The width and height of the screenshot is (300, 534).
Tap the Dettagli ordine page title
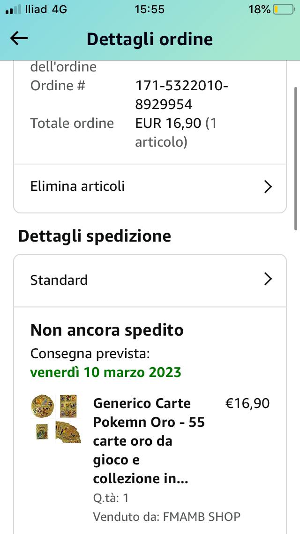150,39
